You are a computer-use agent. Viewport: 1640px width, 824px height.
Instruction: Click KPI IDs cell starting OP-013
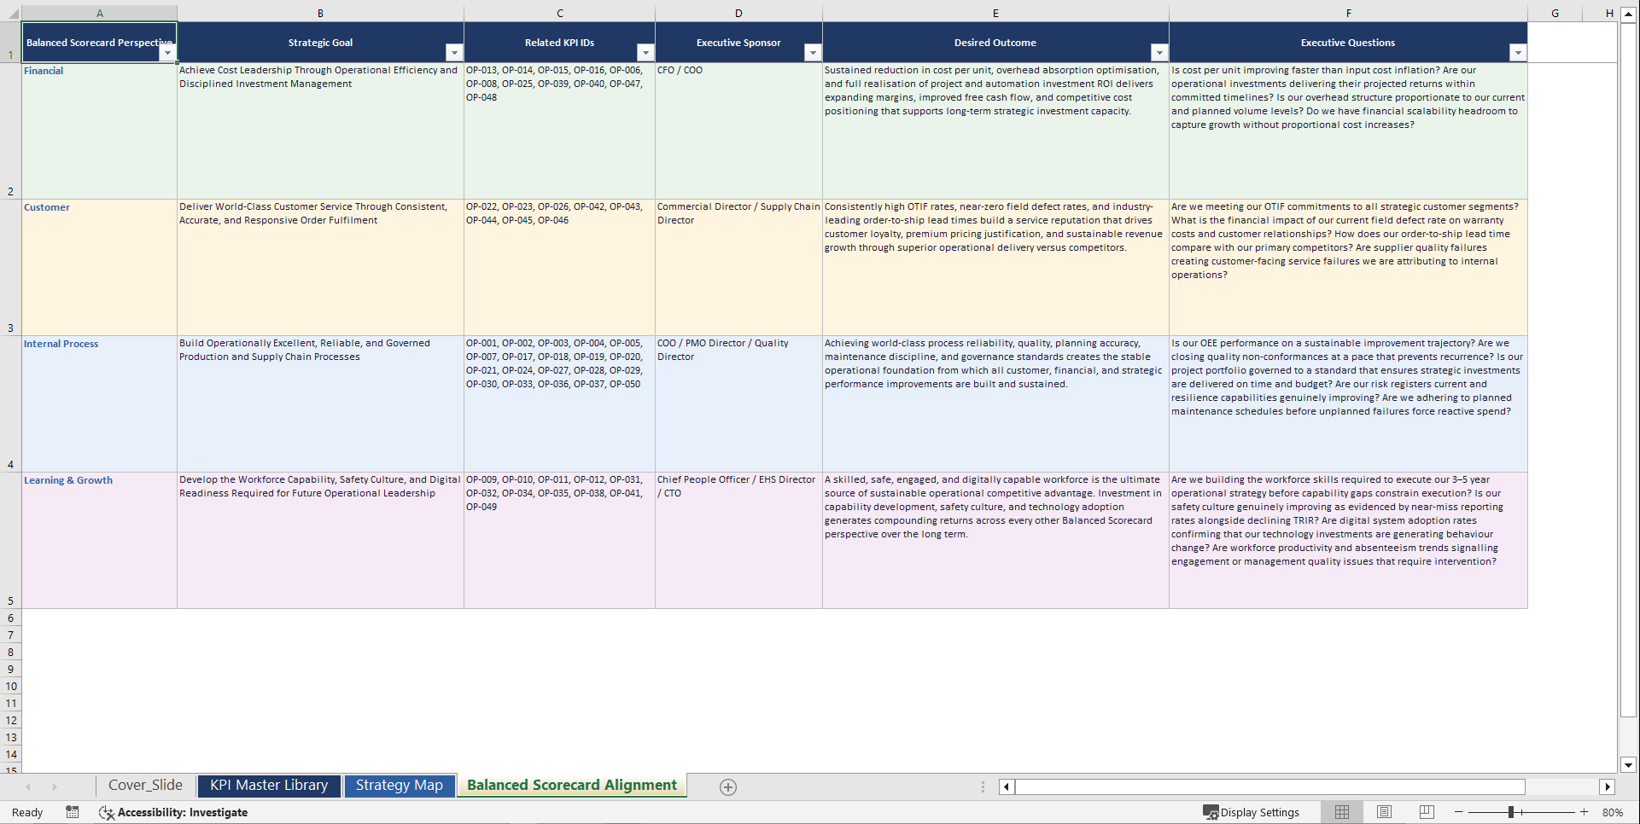[x=559, y=131]
